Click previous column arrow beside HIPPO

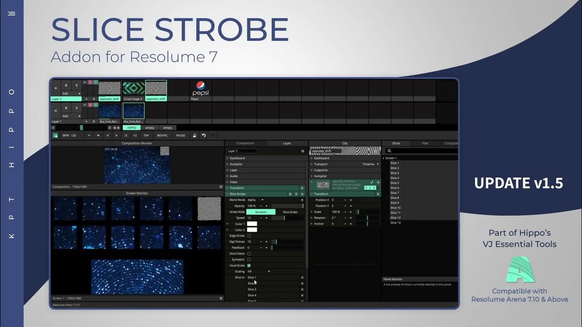(x=114, y=128)
